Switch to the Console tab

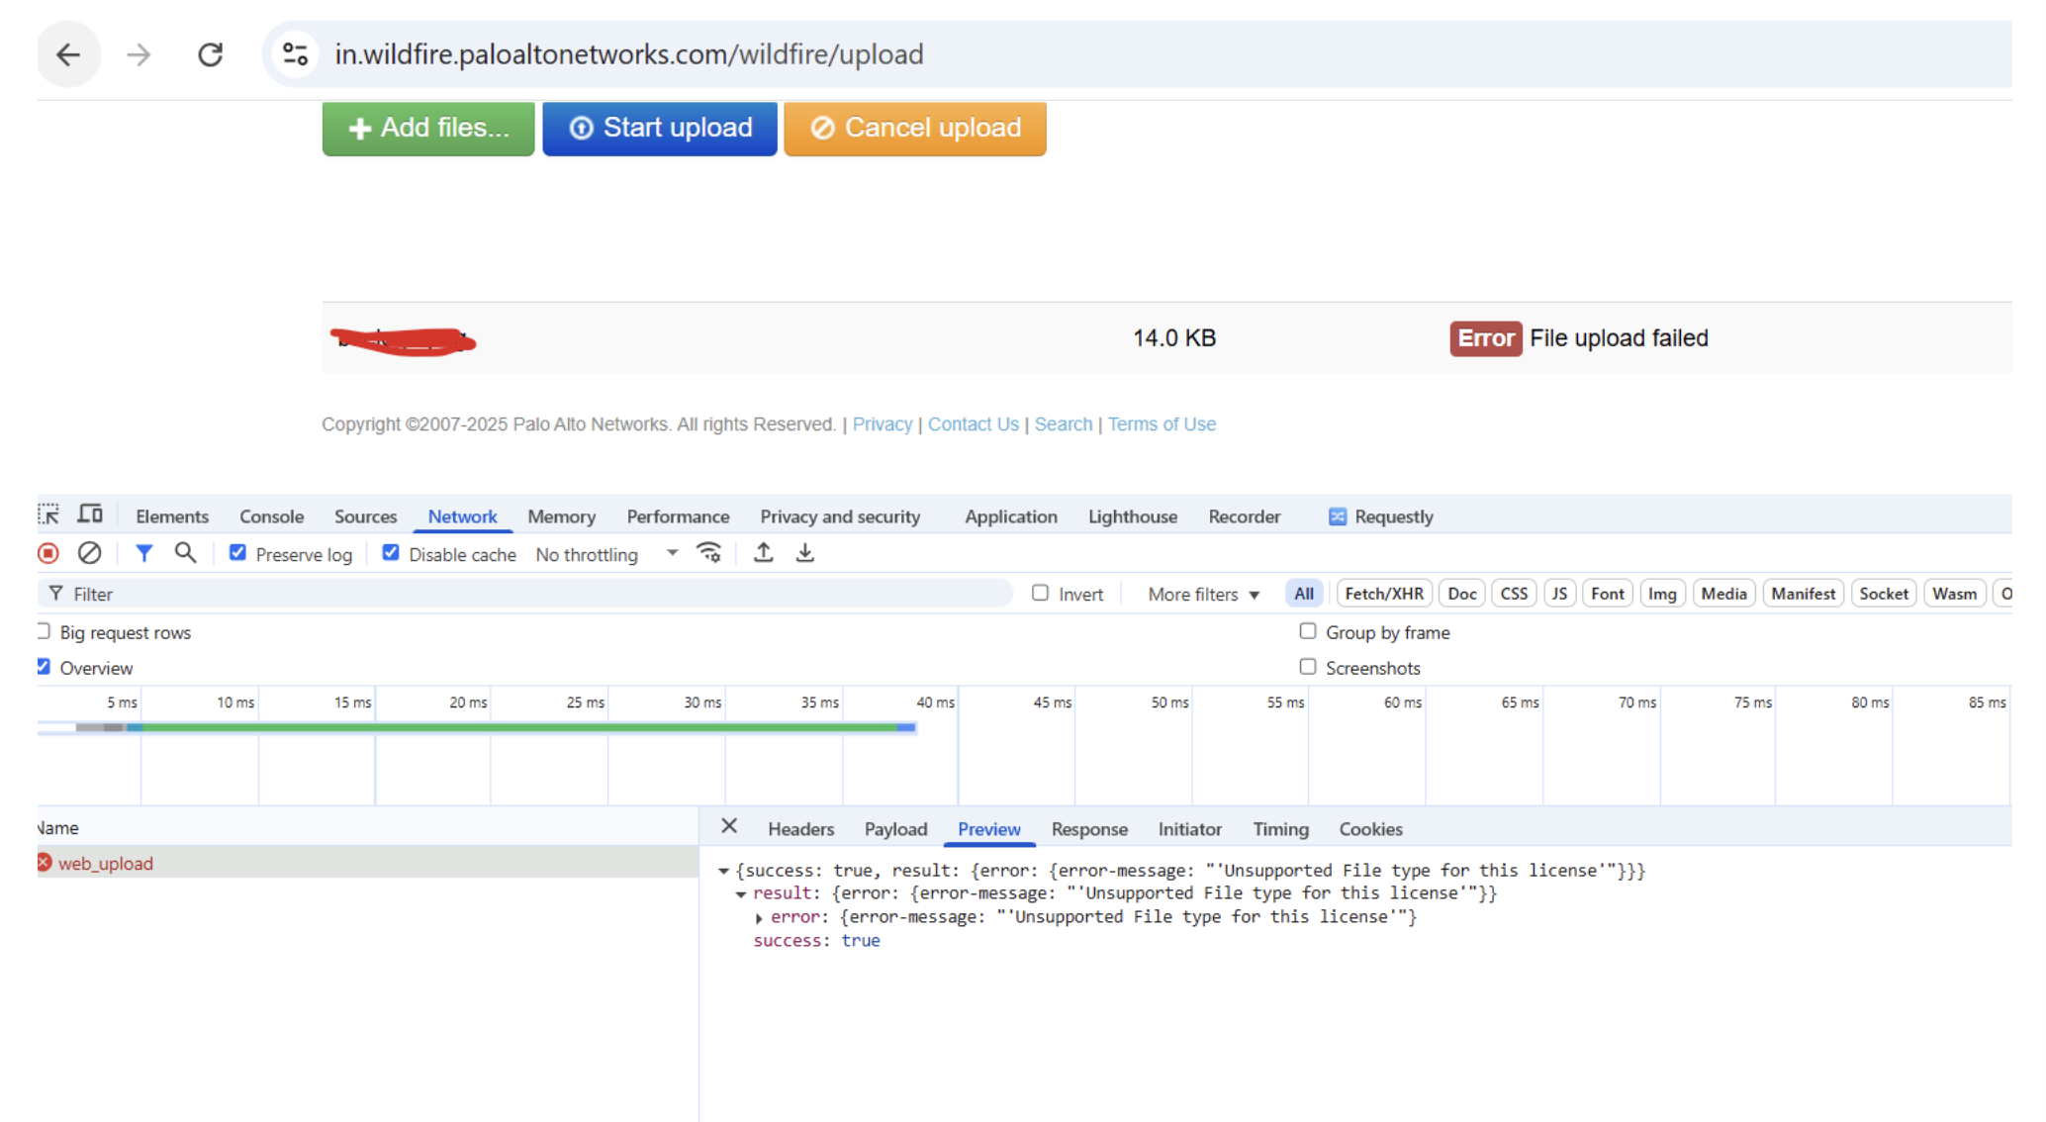click(x=271, y=516)
